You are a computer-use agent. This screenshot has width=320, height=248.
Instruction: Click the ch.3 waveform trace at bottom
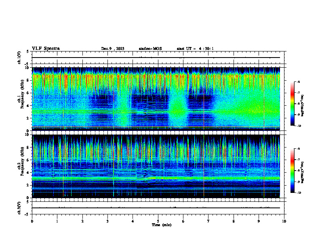point(156,208)
